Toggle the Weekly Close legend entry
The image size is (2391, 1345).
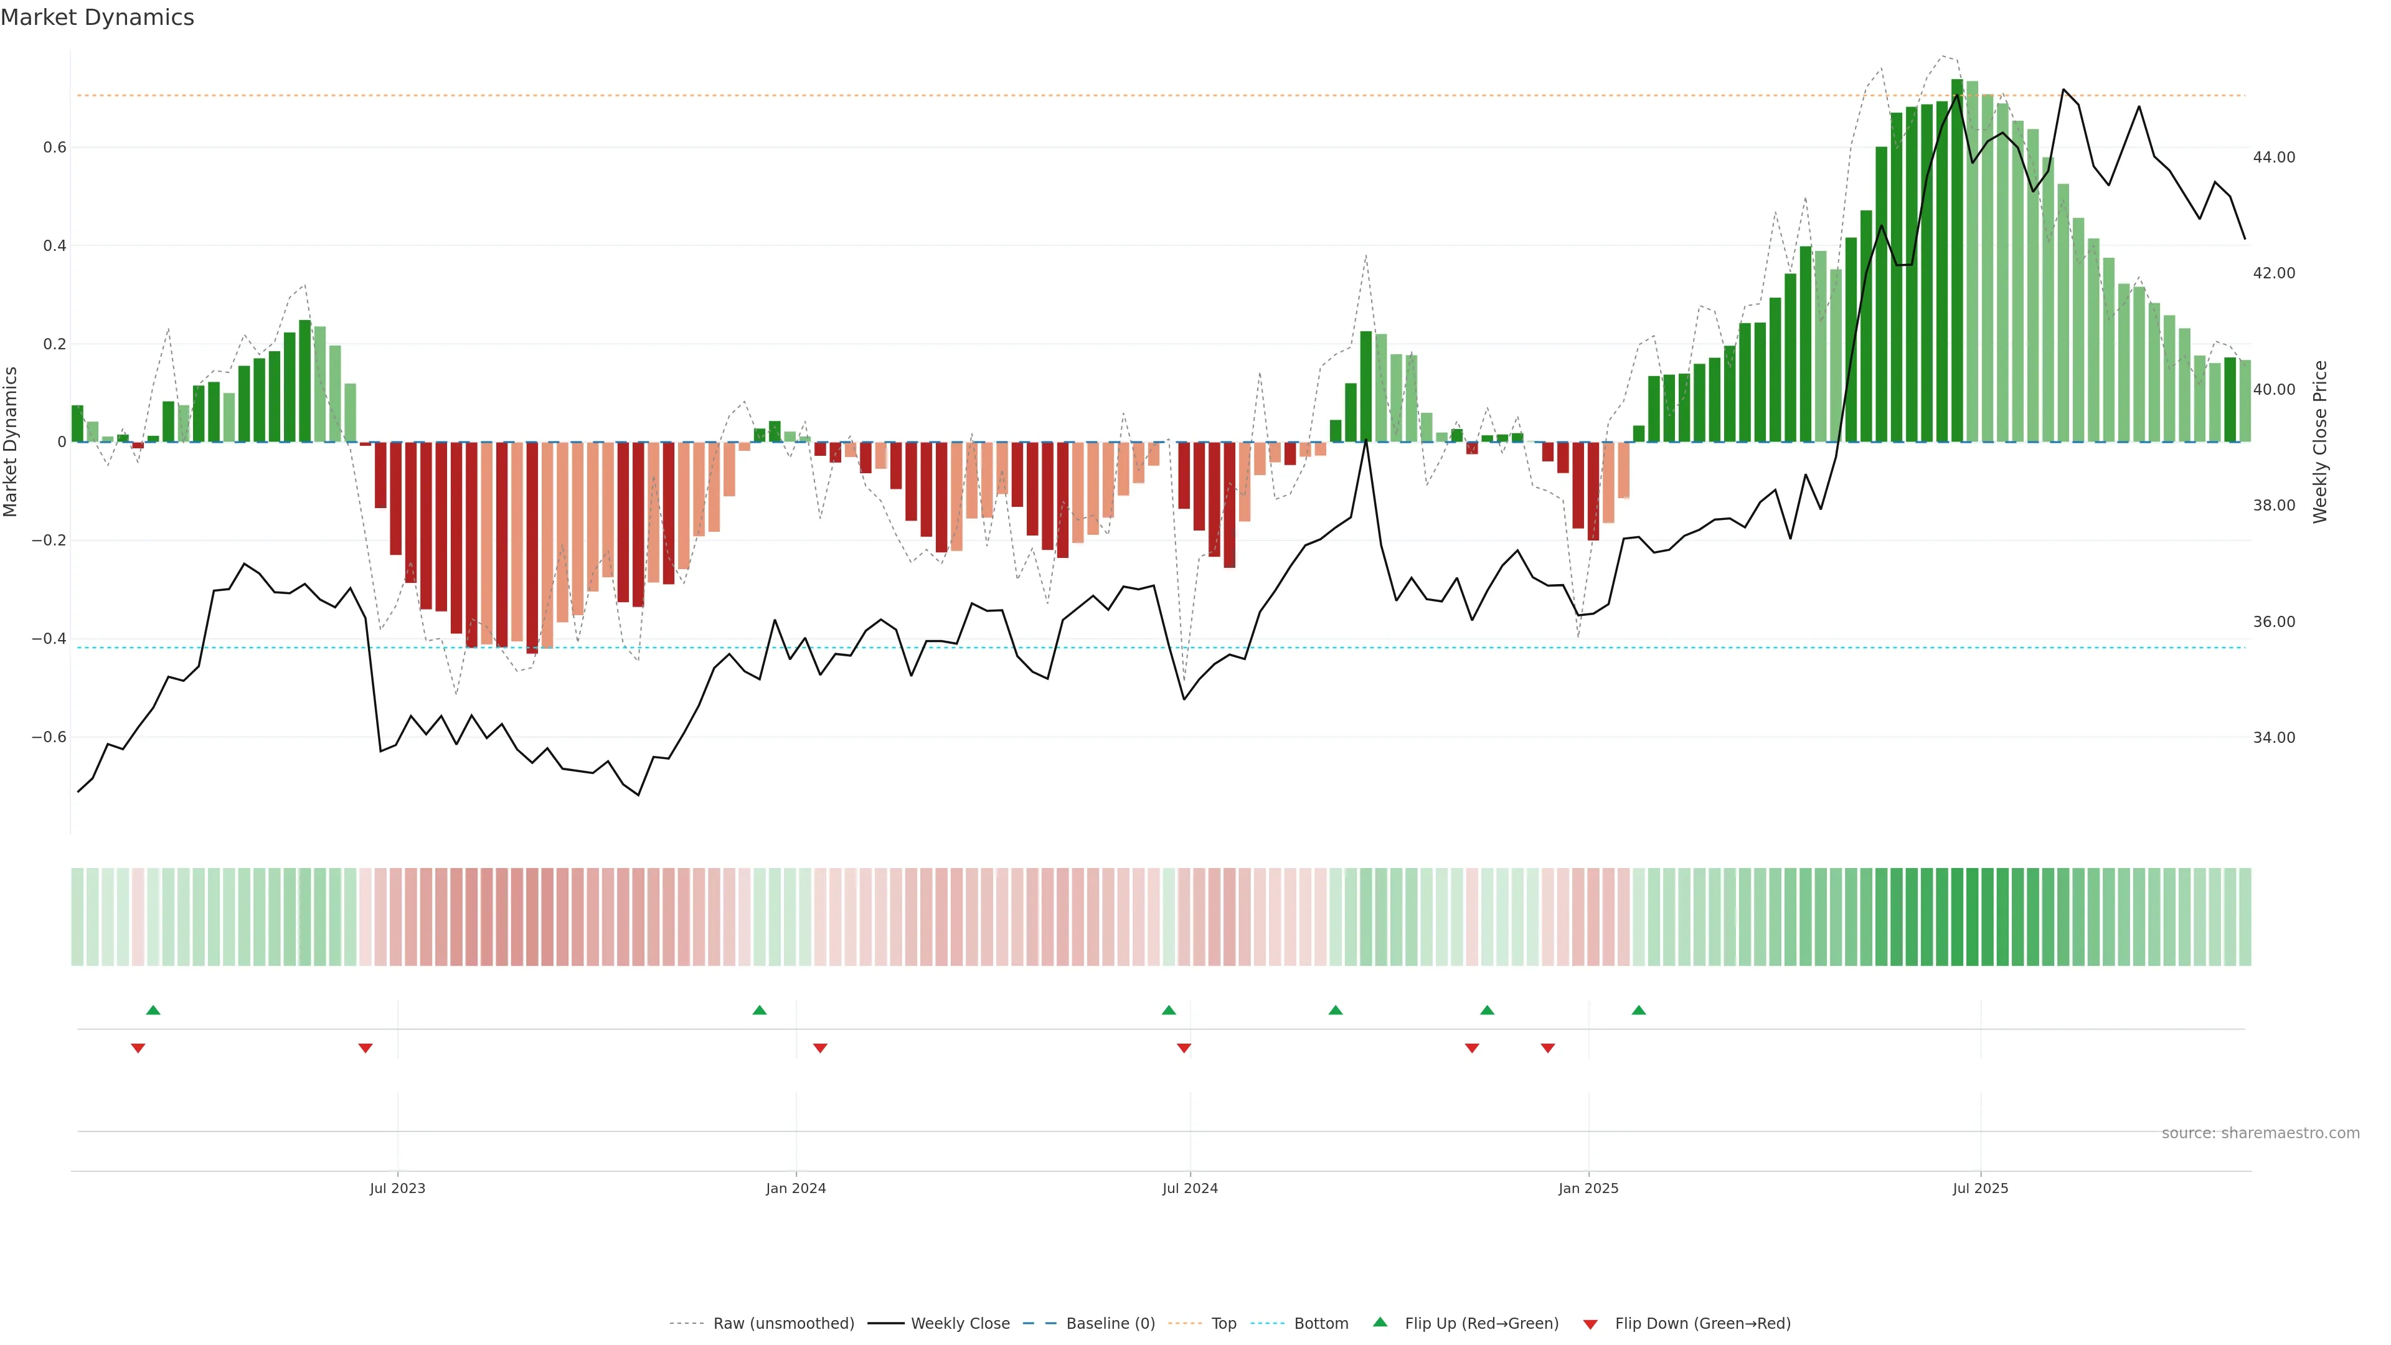tap(960, 1324)
